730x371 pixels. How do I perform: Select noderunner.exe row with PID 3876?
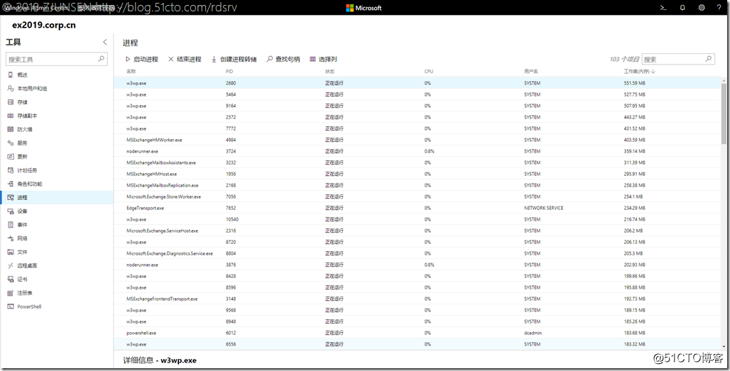coord(417,265)
